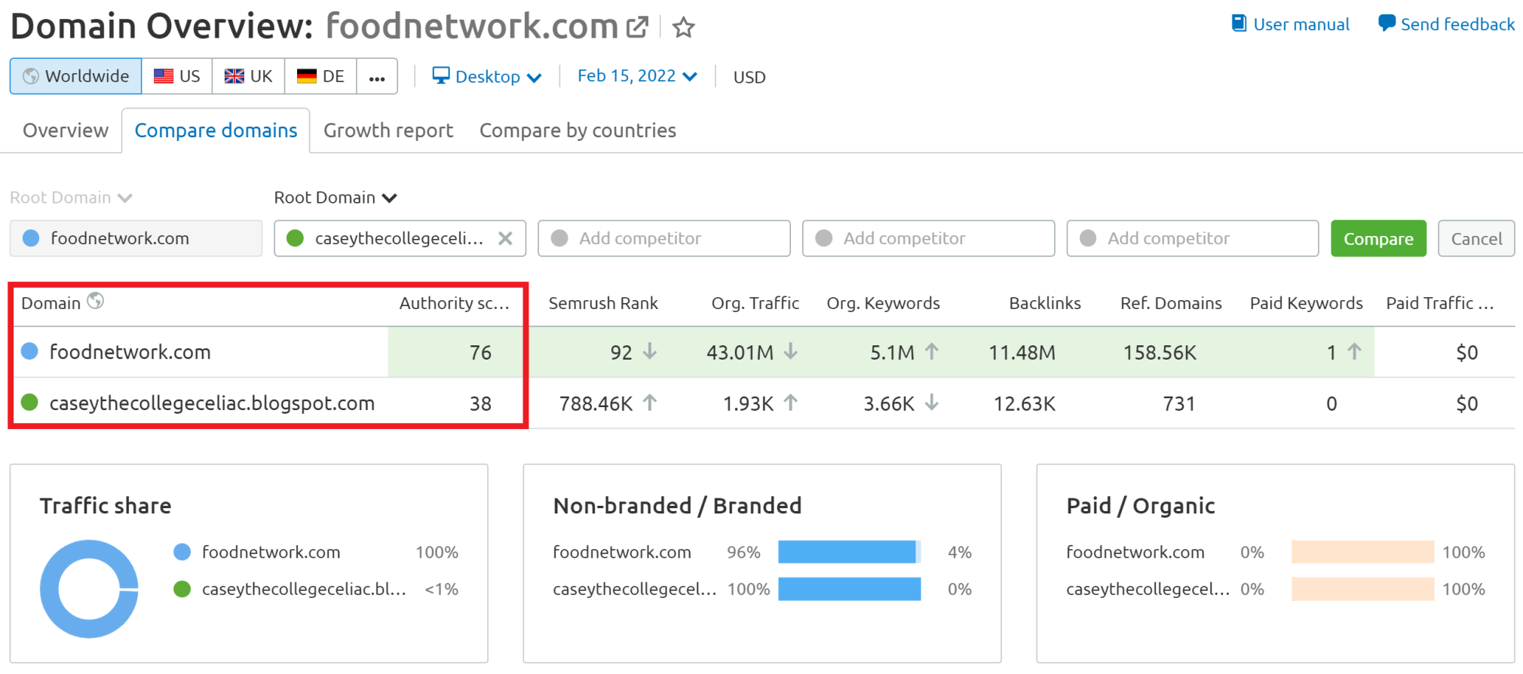Select the Worldwide database toggle
The image size is (1523, 674).
pyautogui.click(x=75, y=76)
